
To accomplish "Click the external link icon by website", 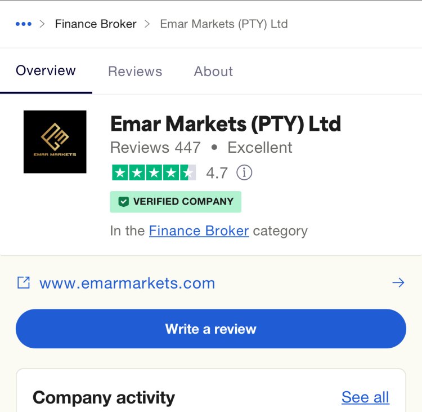I will point(24,283).
